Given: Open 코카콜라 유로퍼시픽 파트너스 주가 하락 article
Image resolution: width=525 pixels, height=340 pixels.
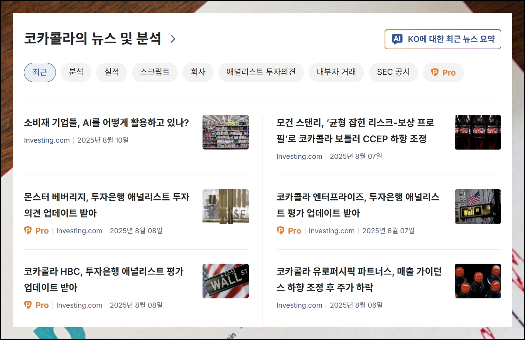Looking at the screenshot, I should pos(359,279).
